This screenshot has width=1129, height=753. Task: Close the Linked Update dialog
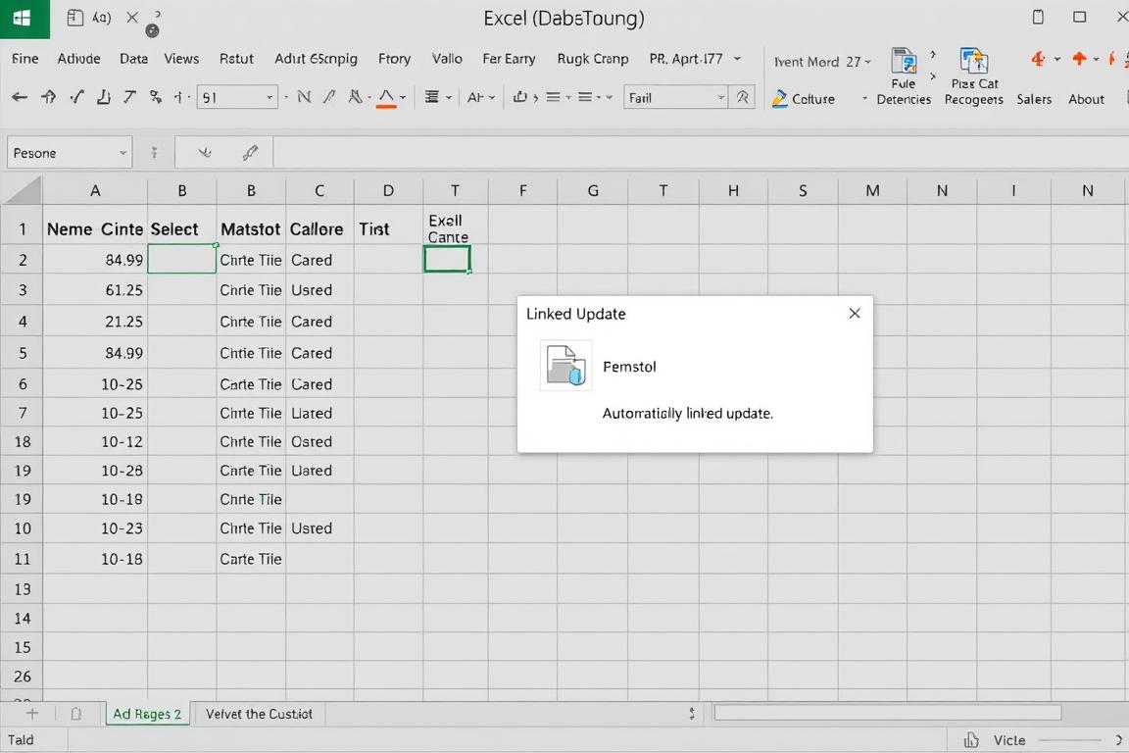[x=854, y=313]
